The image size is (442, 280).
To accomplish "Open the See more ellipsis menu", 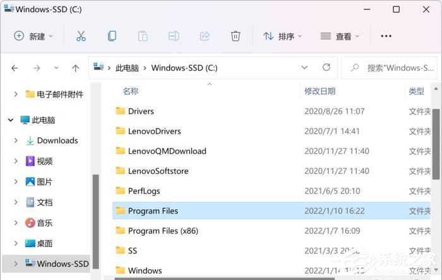I will pyautogui.click(x=386, y=36).
